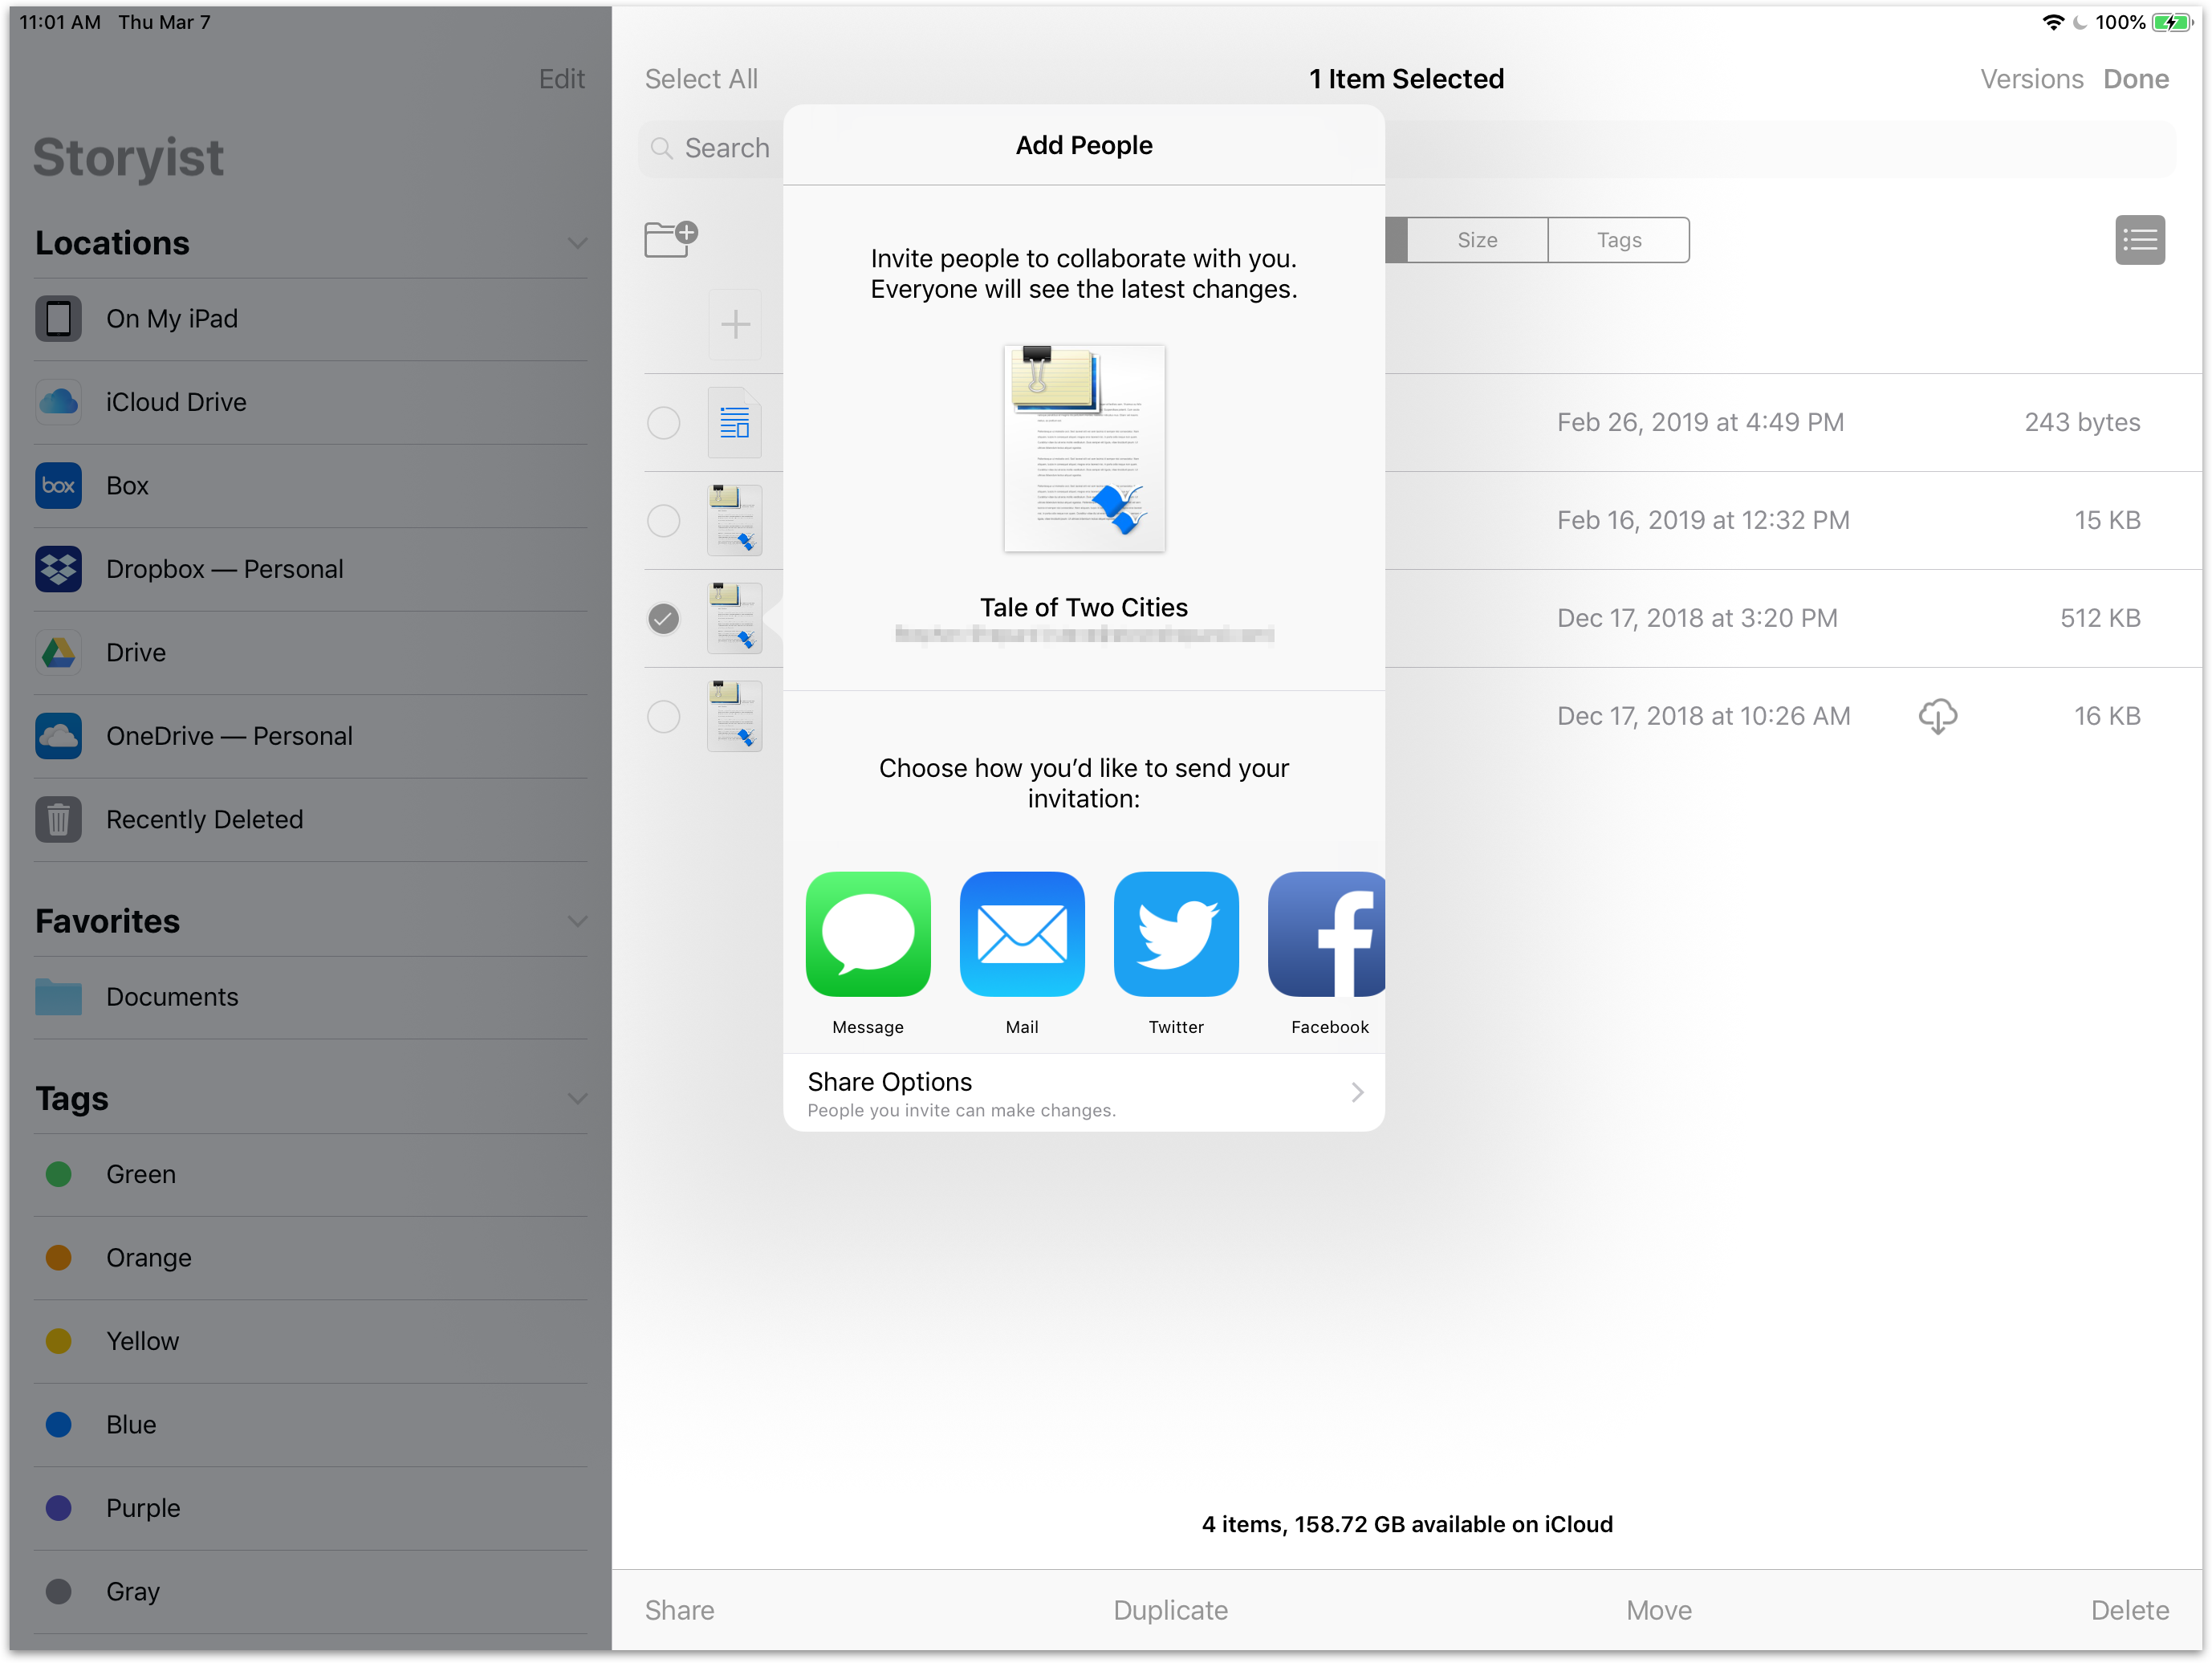Click the Do Not Disturb moon icon
Image resolution: width=2212 pixels, height=1663 pixels.
tap(2080, 22)
